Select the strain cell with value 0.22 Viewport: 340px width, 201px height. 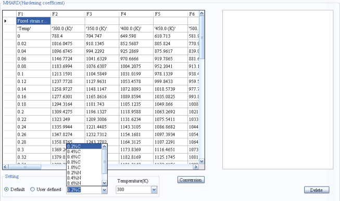pos(33,119)
